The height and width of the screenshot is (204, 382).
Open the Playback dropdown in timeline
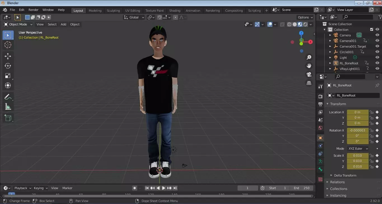pyautogui.click(x=23, y=188)
